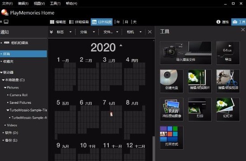Launch the 创建光盘 disc creation tool
246x161 pixels.
click(171, 81)
